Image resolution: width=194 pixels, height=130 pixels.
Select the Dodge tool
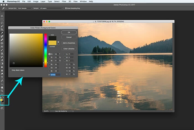(2, 74)
